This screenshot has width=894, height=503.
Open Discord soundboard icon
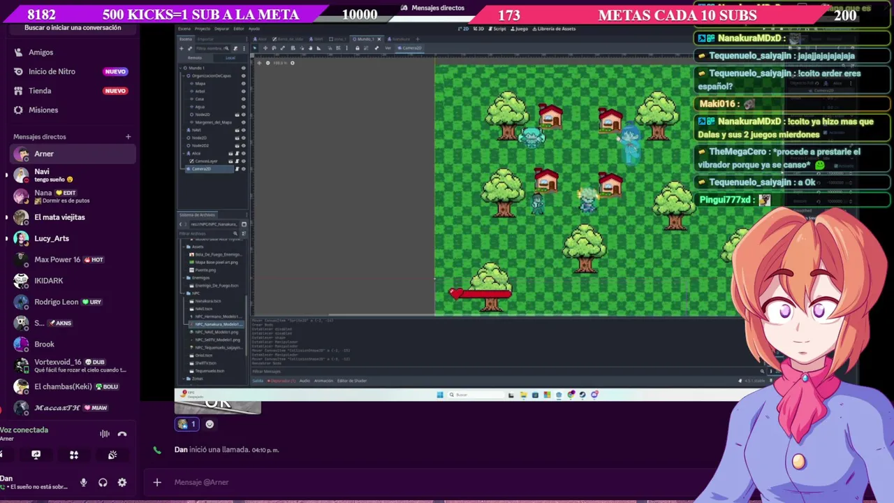[x=112, y=455]
